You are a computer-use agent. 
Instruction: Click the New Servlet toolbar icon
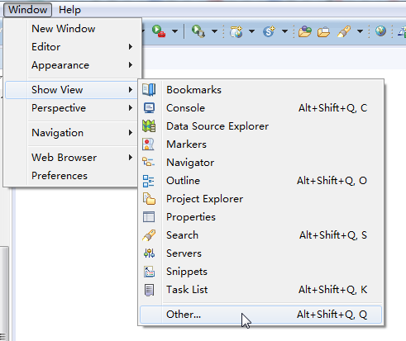269,31
